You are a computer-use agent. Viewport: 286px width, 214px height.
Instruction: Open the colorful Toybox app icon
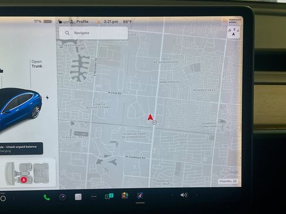125,195
